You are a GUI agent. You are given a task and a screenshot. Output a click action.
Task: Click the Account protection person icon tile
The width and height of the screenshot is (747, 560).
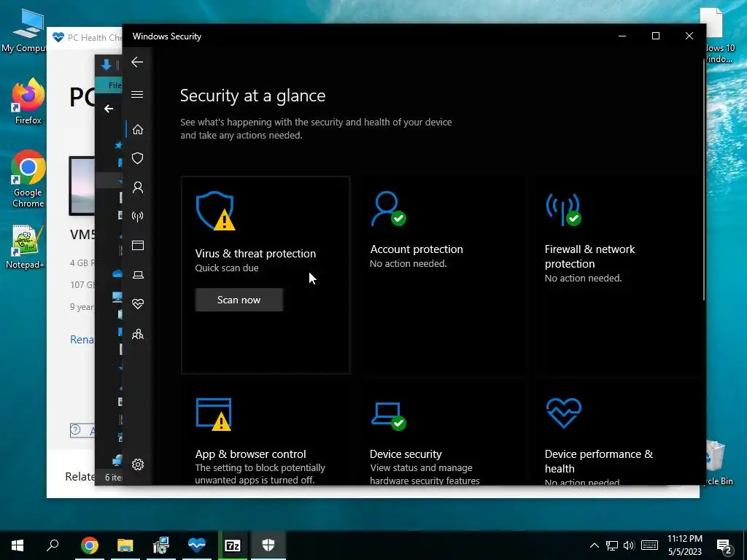click(389, 209)
